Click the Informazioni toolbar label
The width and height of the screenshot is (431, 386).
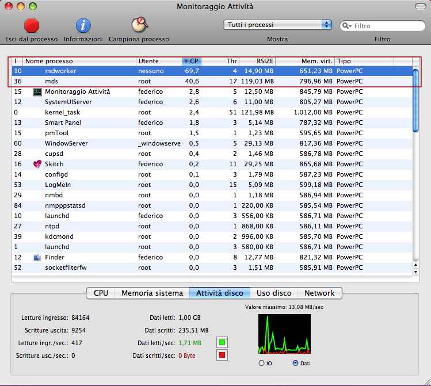83,39
